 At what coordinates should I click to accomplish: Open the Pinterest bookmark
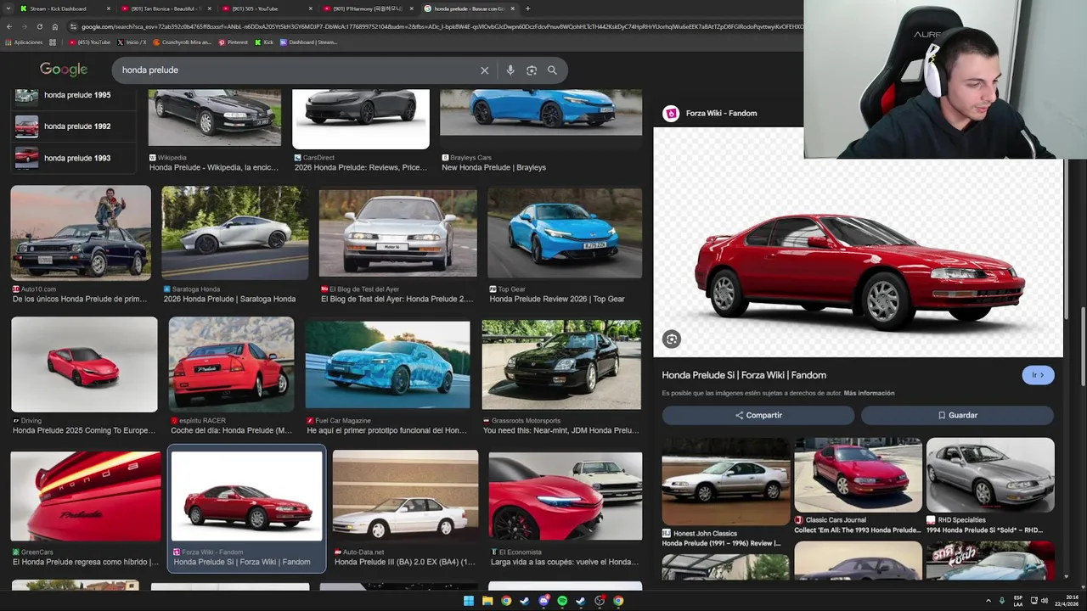point(234,42)
